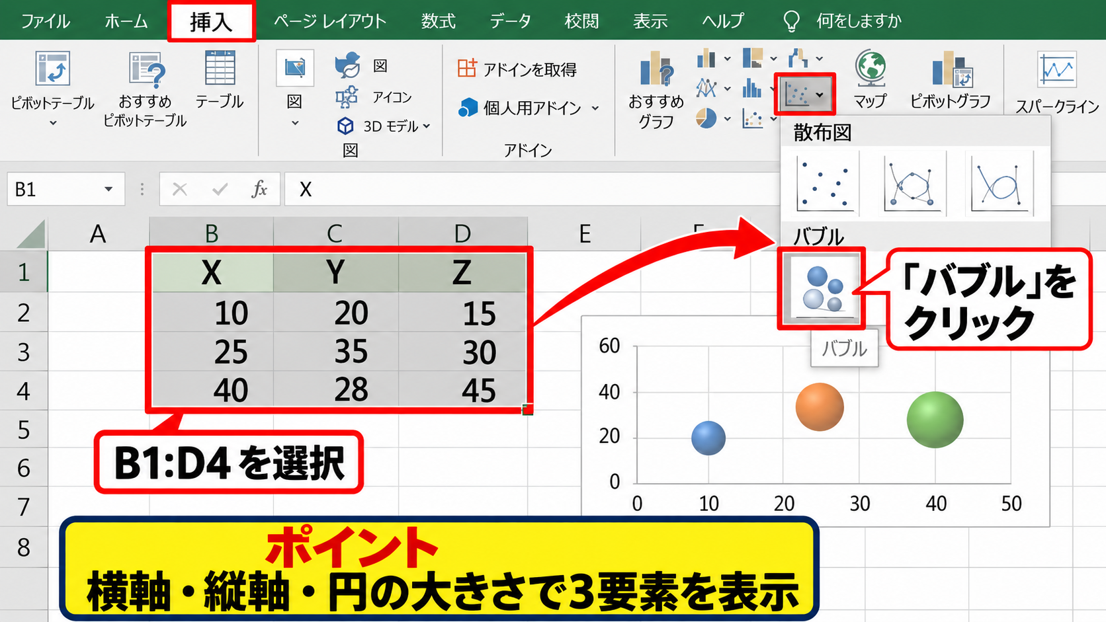Choose the バブル chart thumbnail
Screen dimensions: 1106x622
[822, 290]
